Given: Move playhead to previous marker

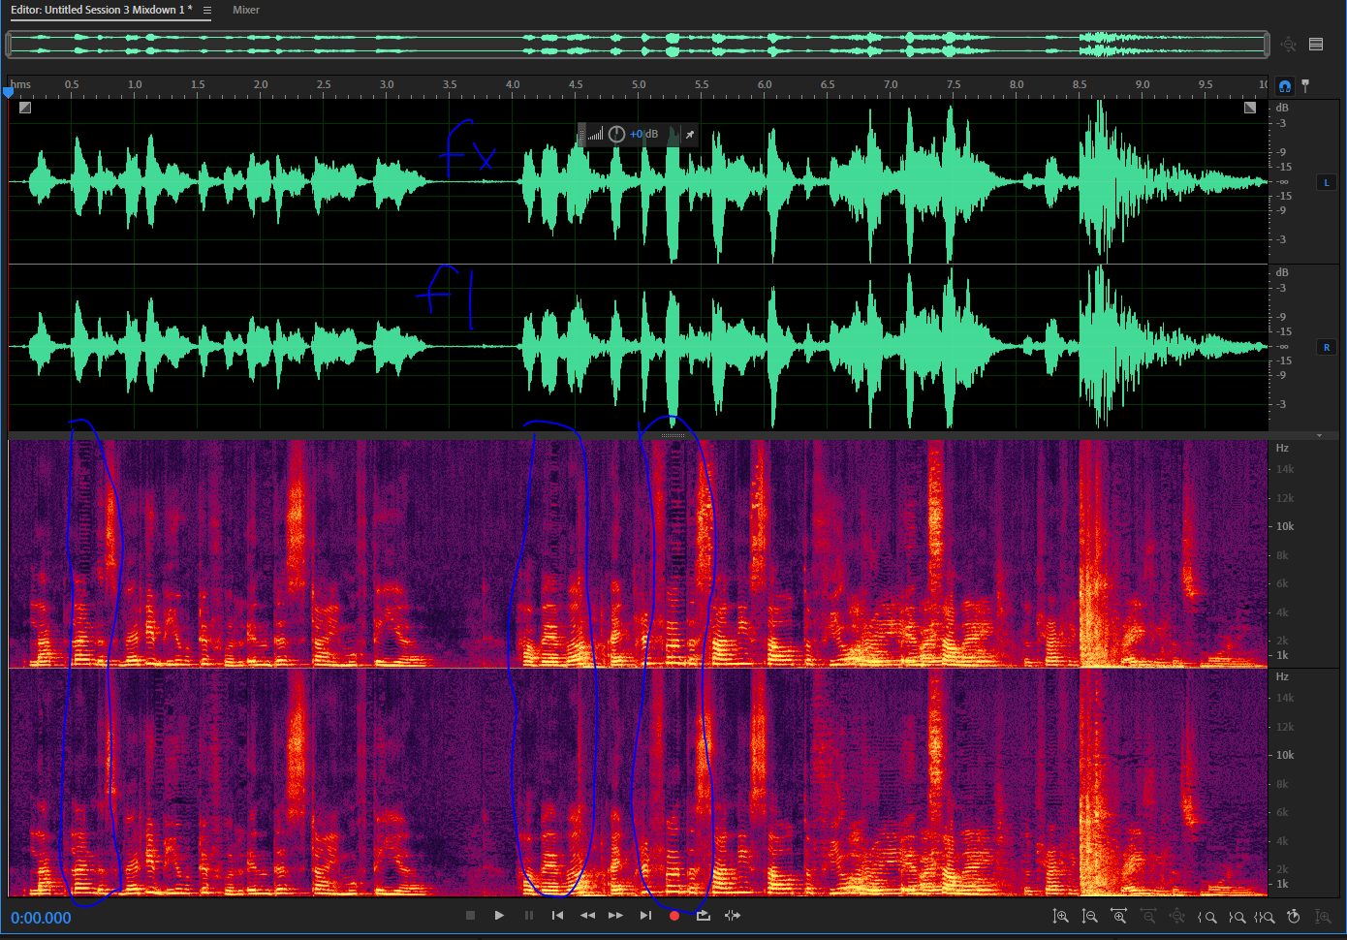Looking at the screenshot, I should pos(557,916).
